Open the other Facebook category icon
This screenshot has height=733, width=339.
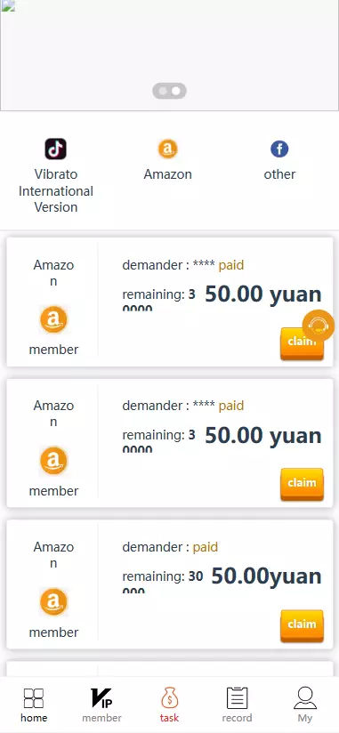coord(279,149)
